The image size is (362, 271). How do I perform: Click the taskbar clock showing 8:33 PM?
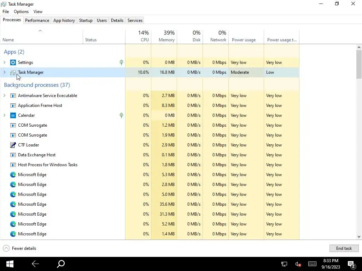point(331,264)
